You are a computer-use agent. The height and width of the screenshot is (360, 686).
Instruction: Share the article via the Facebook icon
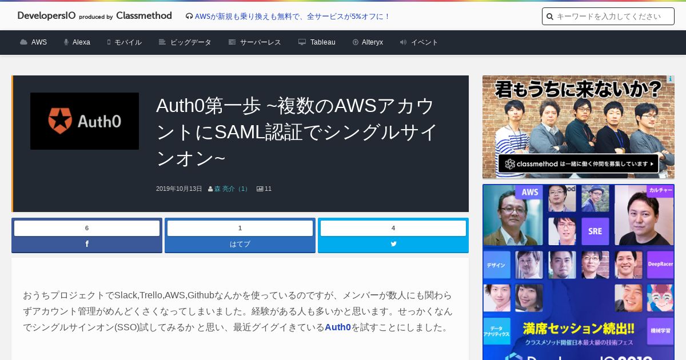(x=87, y=244)
